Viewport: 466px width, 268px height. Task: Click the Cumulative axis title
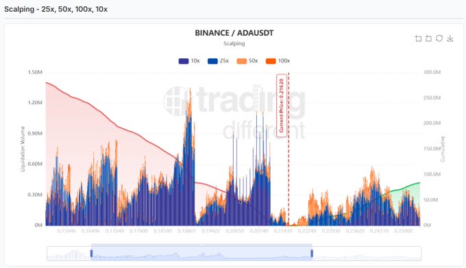(x=443, y=149)
